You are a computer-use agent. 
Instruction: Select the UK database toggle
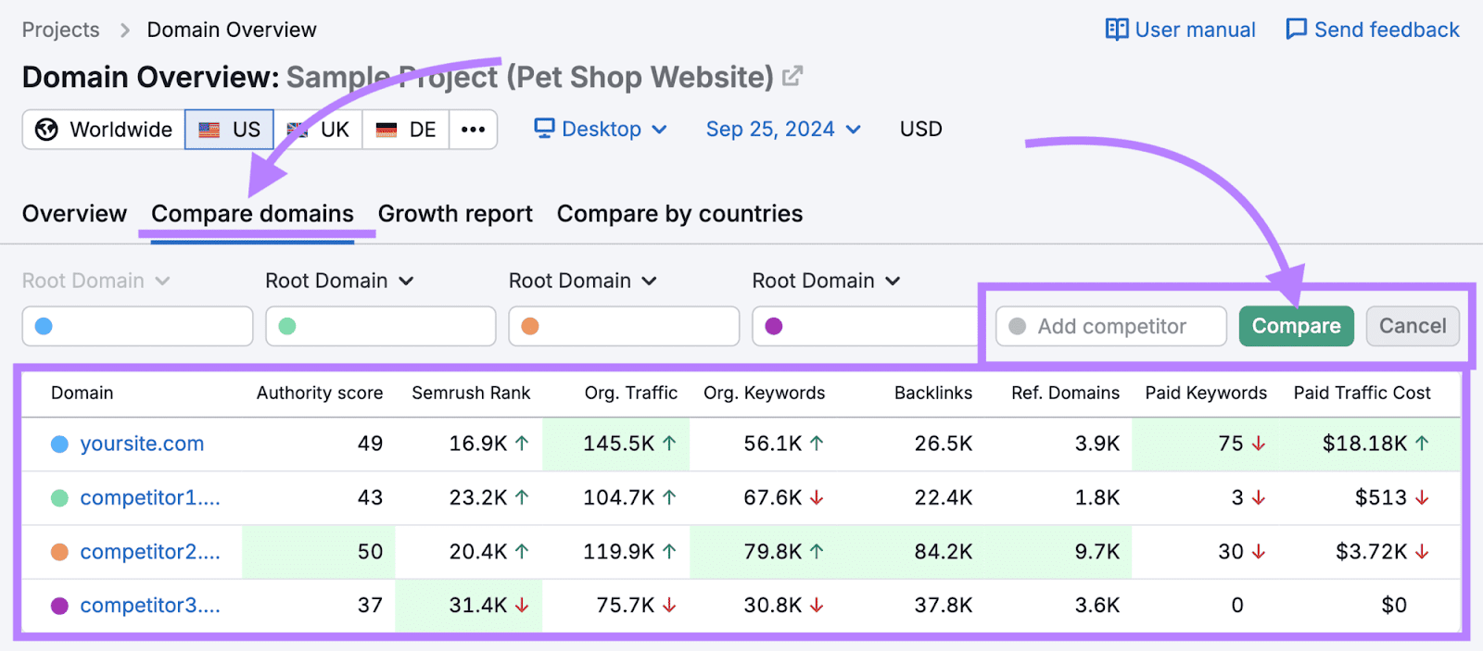pos(318,130)
